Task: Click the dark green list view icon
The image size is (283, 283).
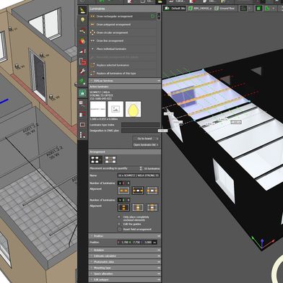Action: click(x=243, y=9)
